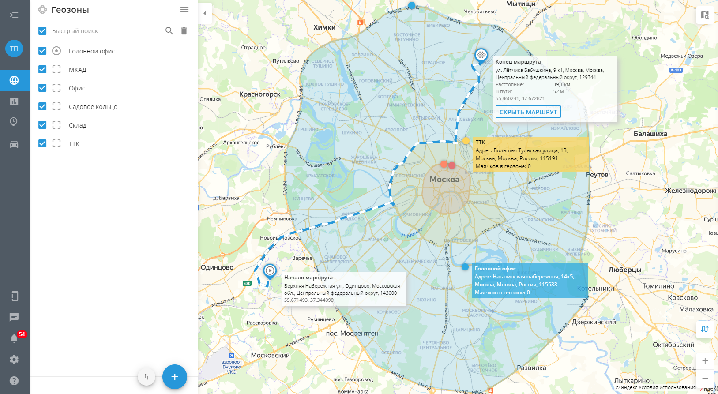Uncheck the ТТК geozone checkbox
718x394 pixels.
[x=42, y=143]
